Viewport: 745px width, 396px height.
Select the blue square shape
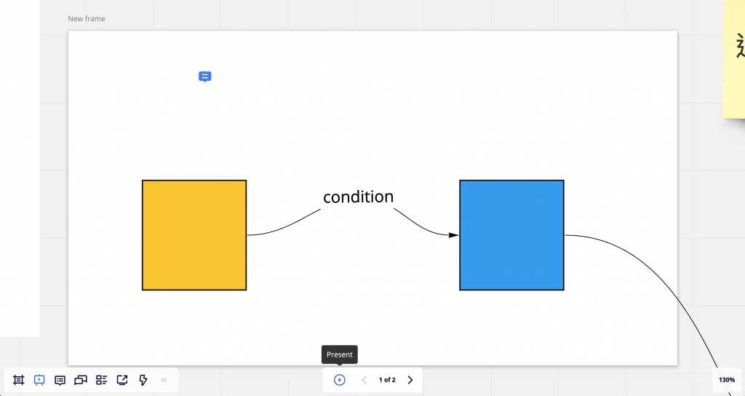(x=511, y=235)
